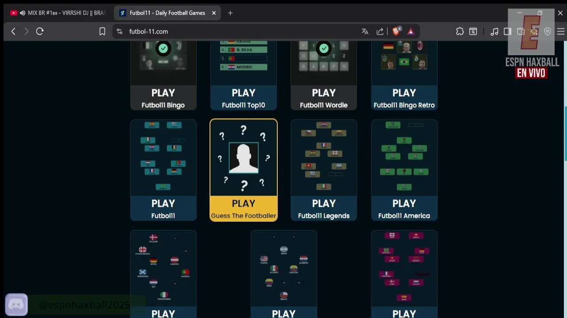Go back to the previous page
This screenshot has width=567, height=318.
(13, 31)
